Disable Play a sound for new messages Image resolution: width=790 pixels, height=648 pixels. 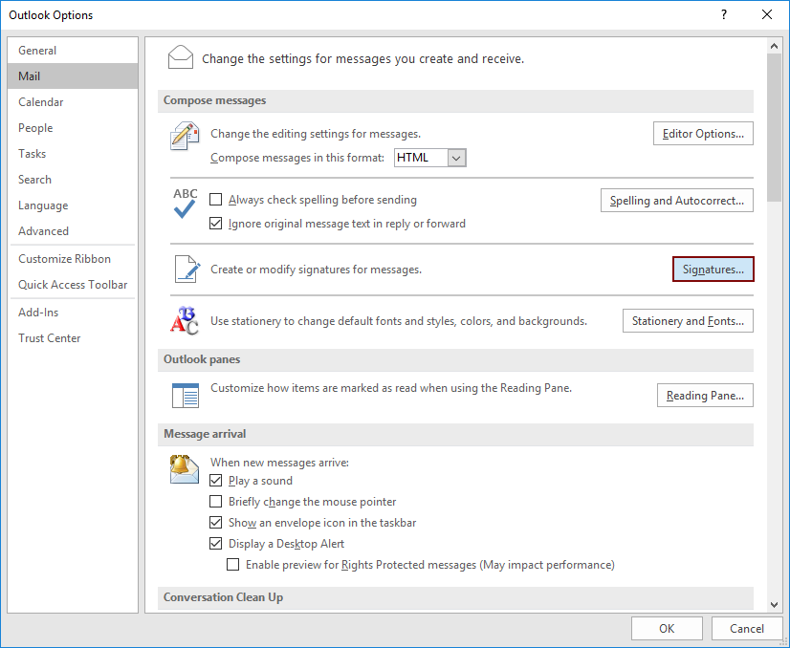click(215, 481)
